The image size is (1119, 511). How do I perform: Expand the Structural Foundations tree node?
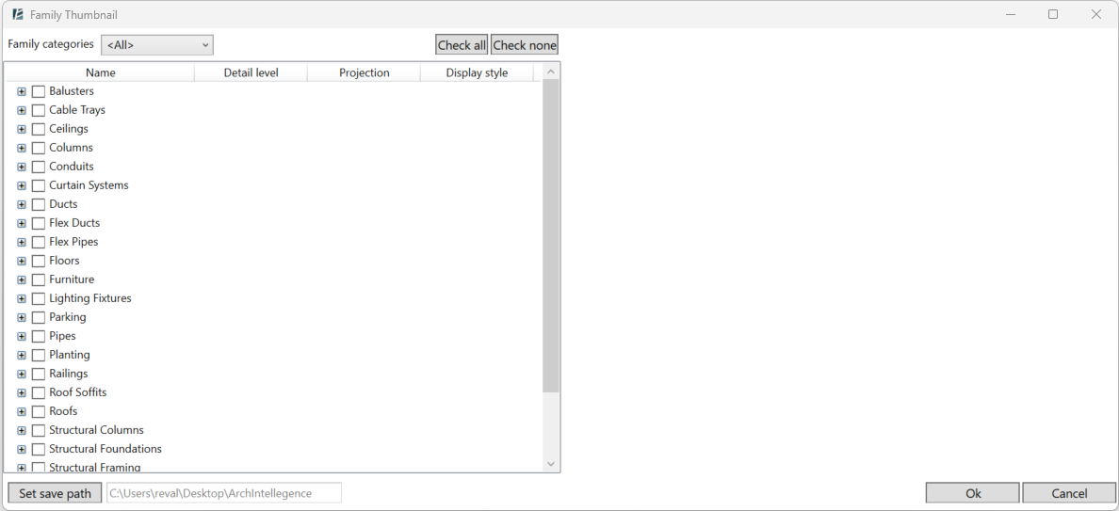(22, 449)
